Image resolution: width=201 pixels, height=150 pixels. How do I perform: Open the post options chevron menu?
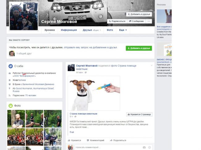(x=152, y=66)
